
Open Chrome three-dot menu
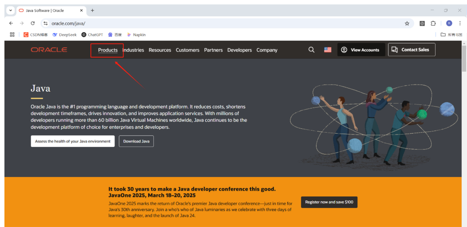[460, 23]
